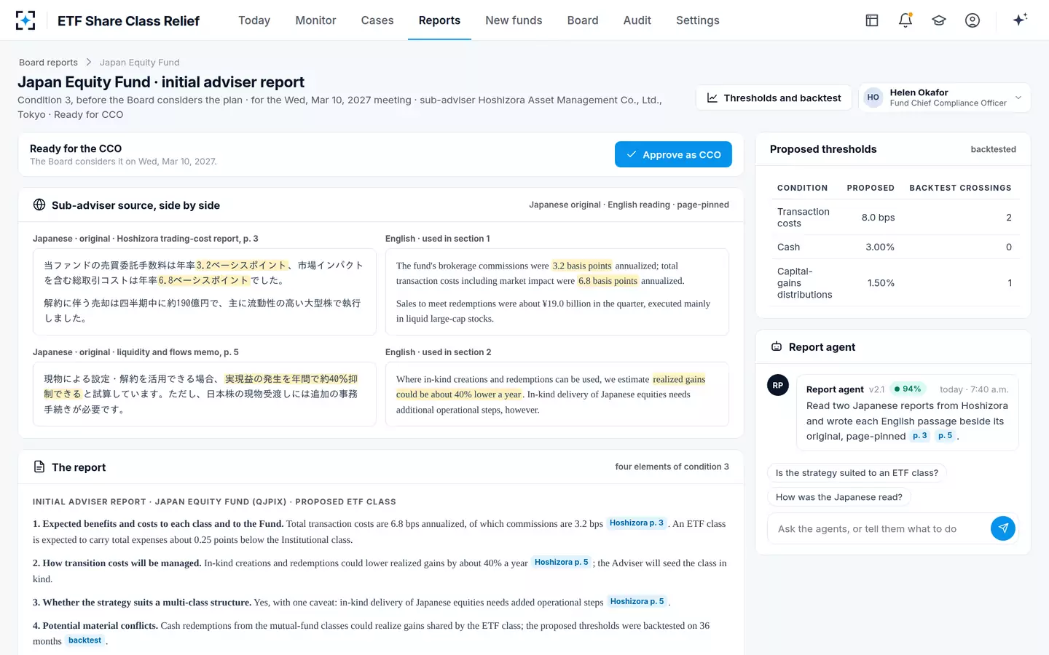Select the Reports tab
The height and width of the screenshot is (655, 1049).
[x=439, y=20]
